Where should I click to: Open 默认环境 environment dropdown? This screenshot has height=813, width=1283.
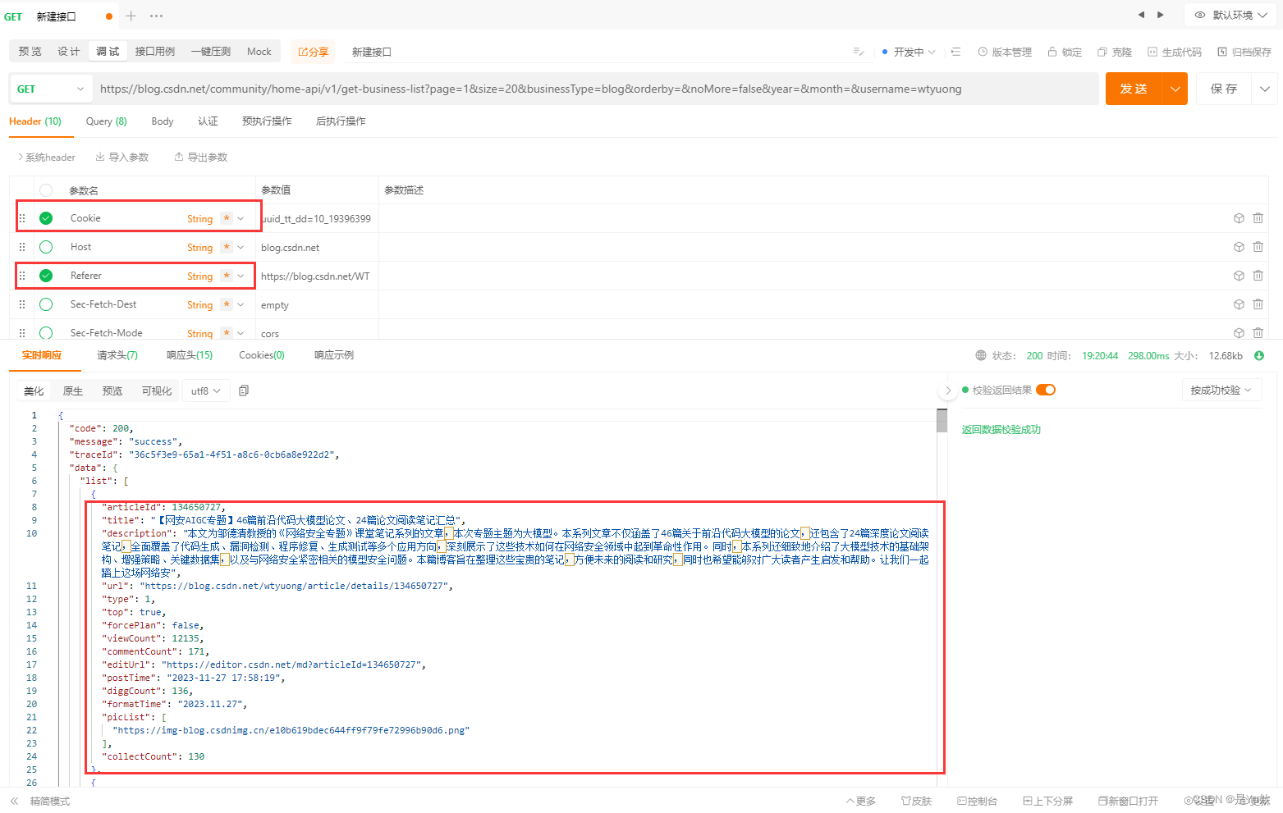[1230, 15]
